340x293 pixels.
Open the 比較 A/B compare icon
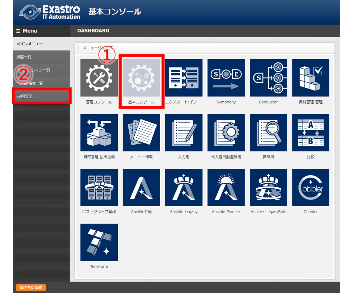point(311,133)
